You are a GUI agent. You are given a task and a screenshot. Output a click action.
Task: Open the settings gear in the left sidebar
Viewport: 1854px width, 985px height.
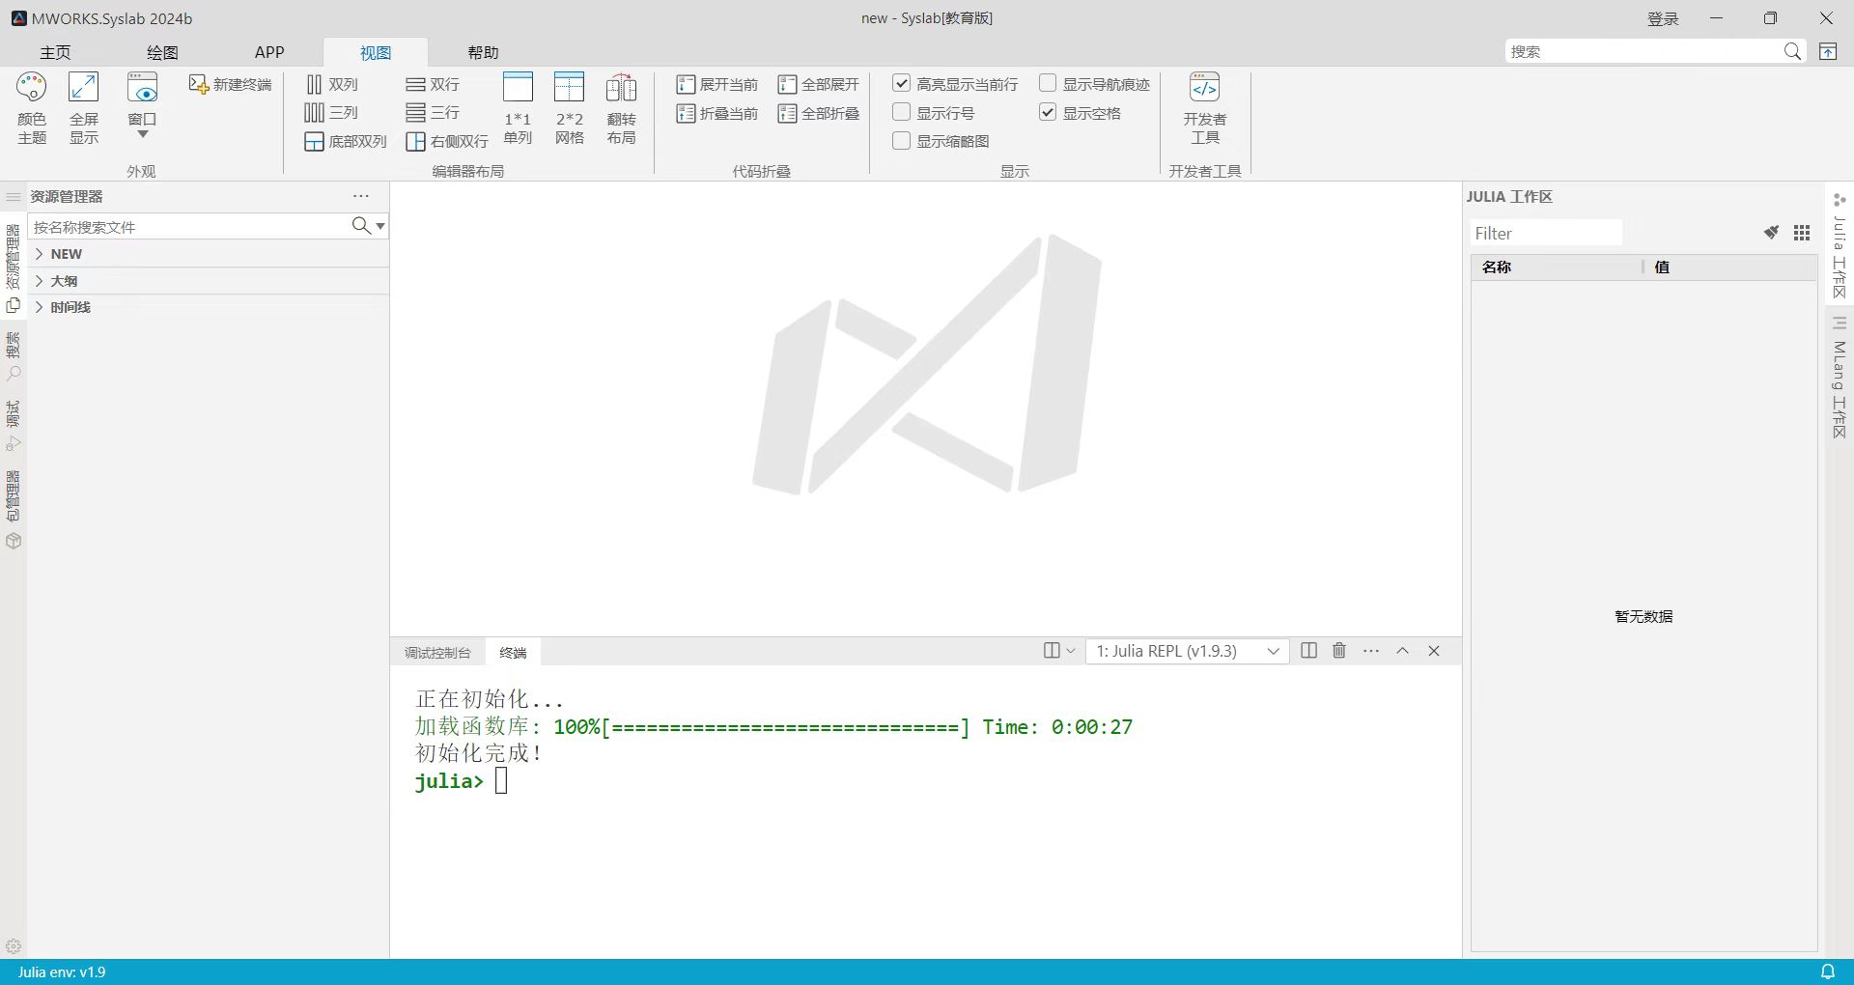point(14,946)
